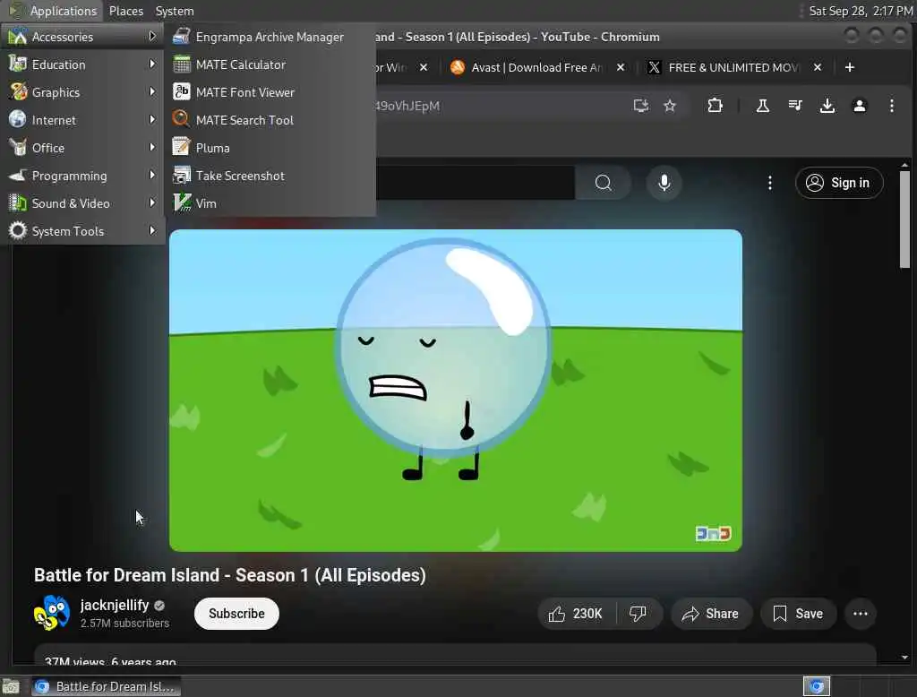Open the Office category
917x697 pixels.
[x=82, y=148]
